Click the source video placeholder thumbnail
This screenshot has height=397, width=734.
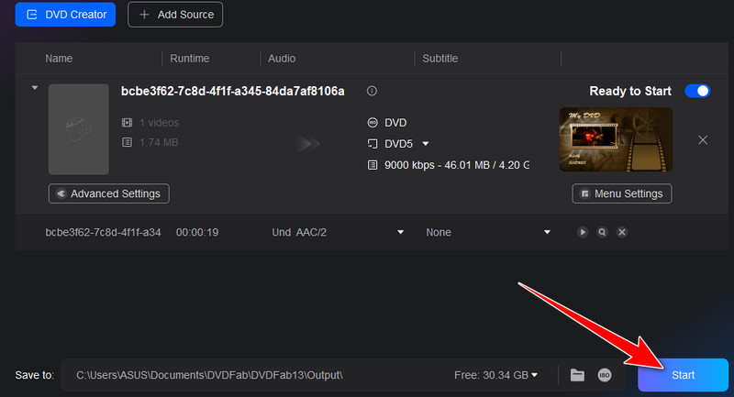(79, 129)
